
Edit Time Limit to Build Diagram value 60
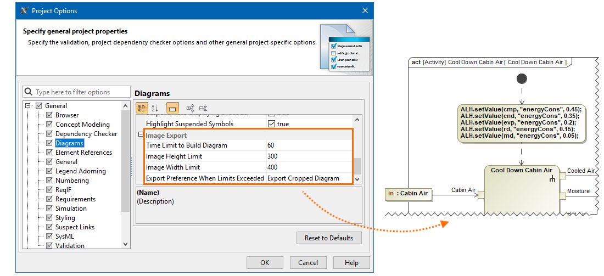(309, 145)
